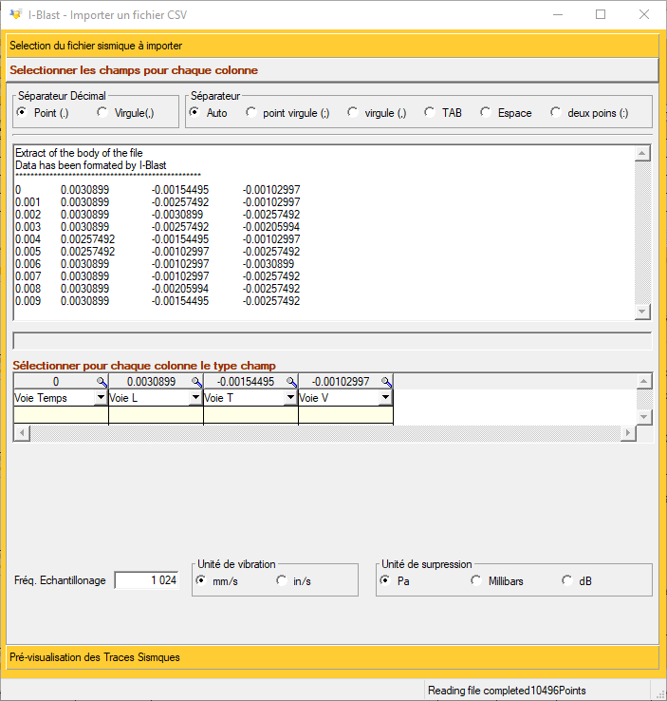This screenshot has height=701, width=667.
Task: Open the Voie Temps dropdown
Action: click(101, 397)
